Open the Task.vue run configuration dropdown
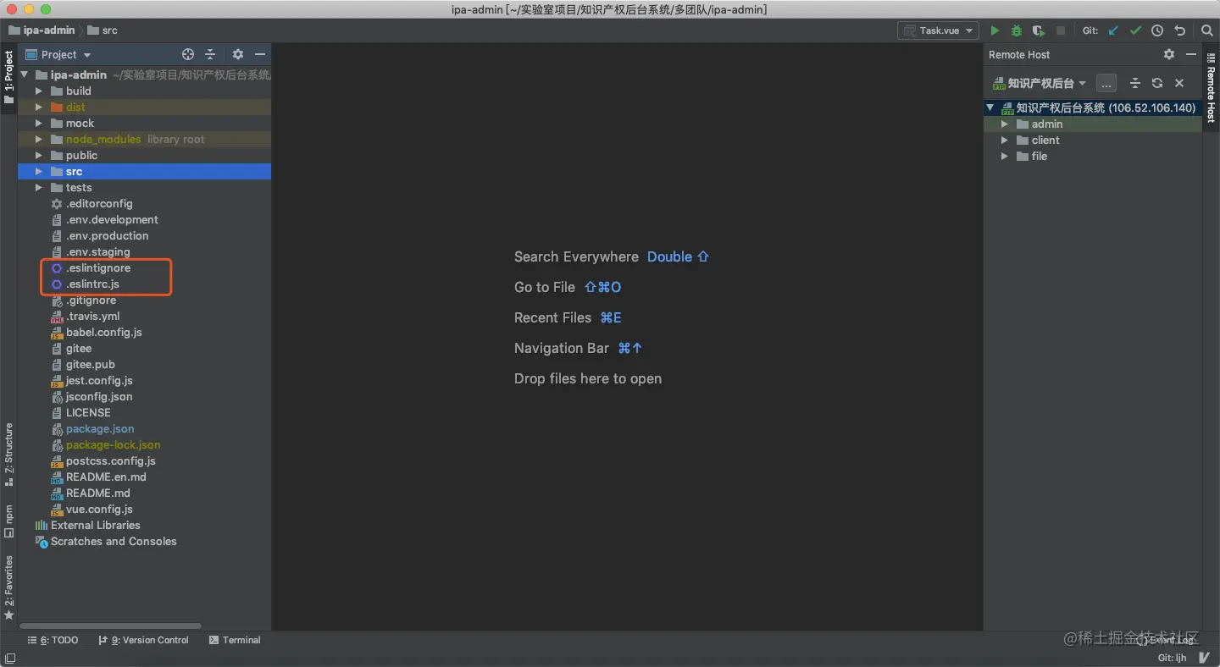 tap(939, 30)
